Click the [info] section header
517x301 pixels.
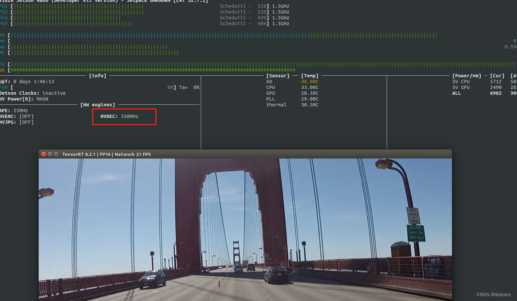point(98,76)
